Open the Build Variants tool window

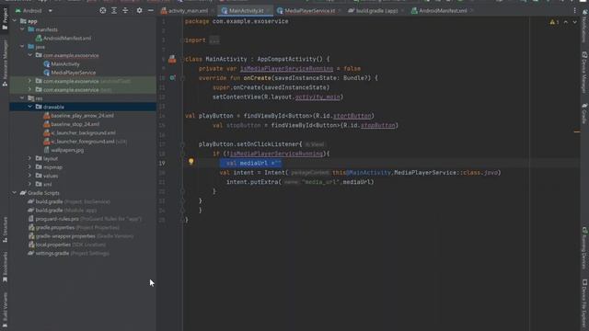coord(5,310)
